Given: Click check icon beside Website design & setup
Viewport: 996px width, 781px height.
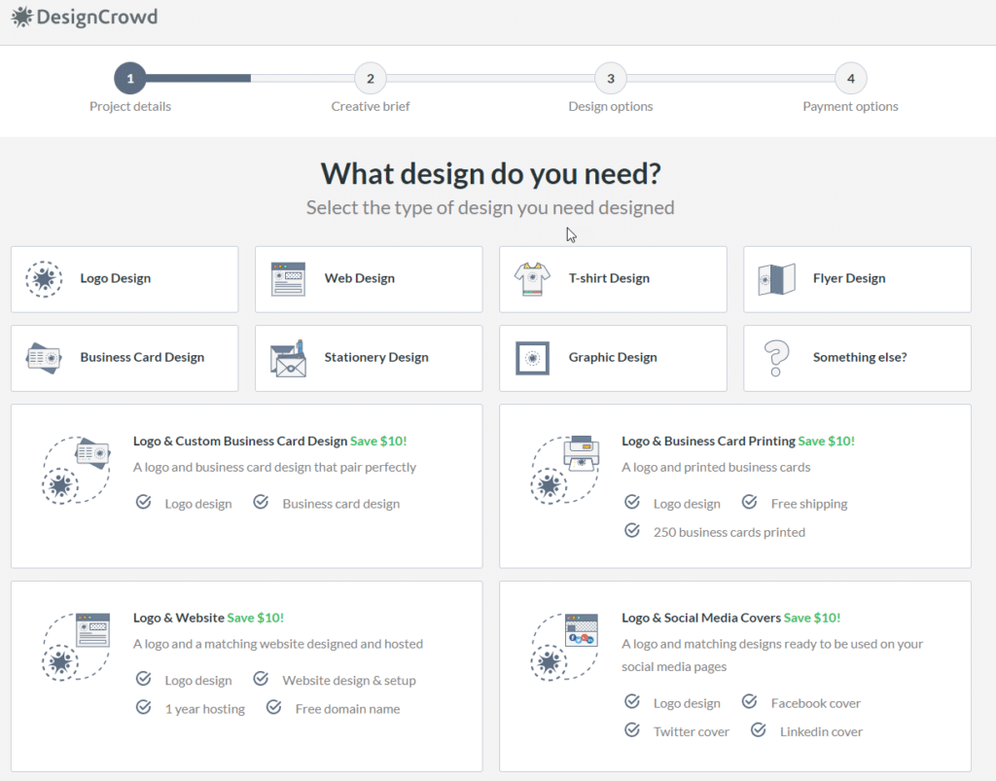Looking at the screenshot, I should click(x=261, y=679).
